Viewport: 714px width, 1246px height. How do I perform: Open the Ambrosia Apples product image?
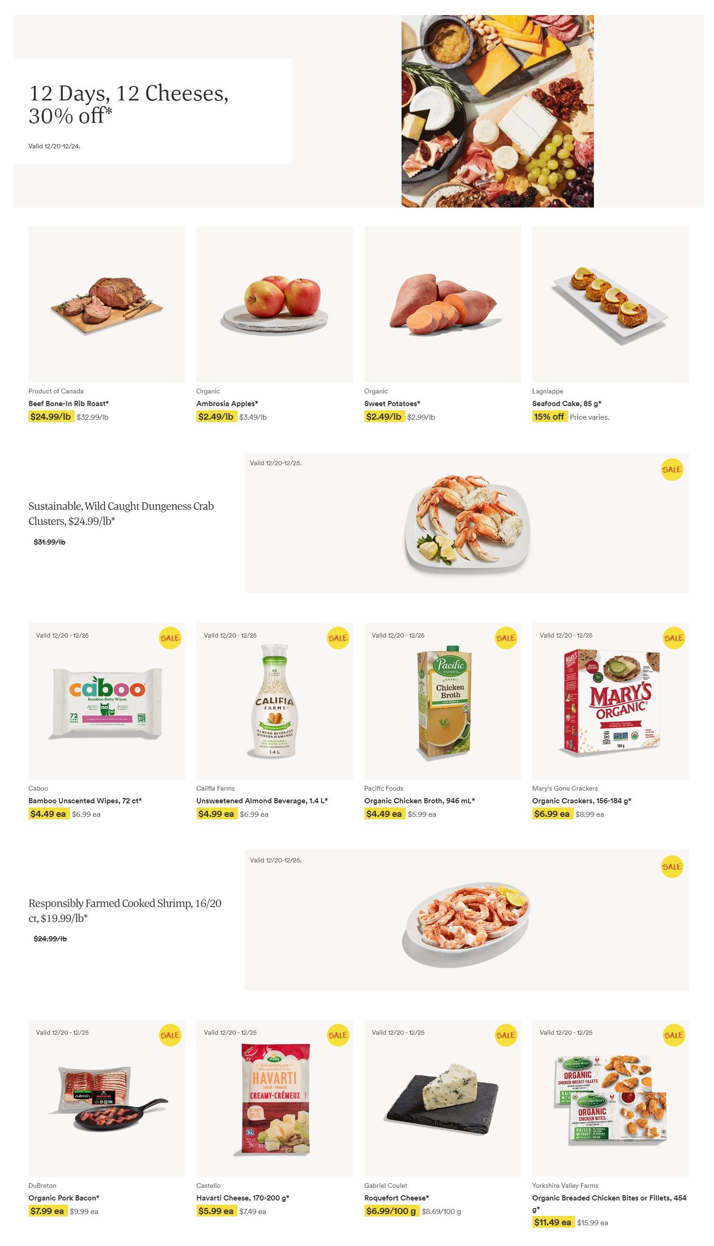(274, 304)
